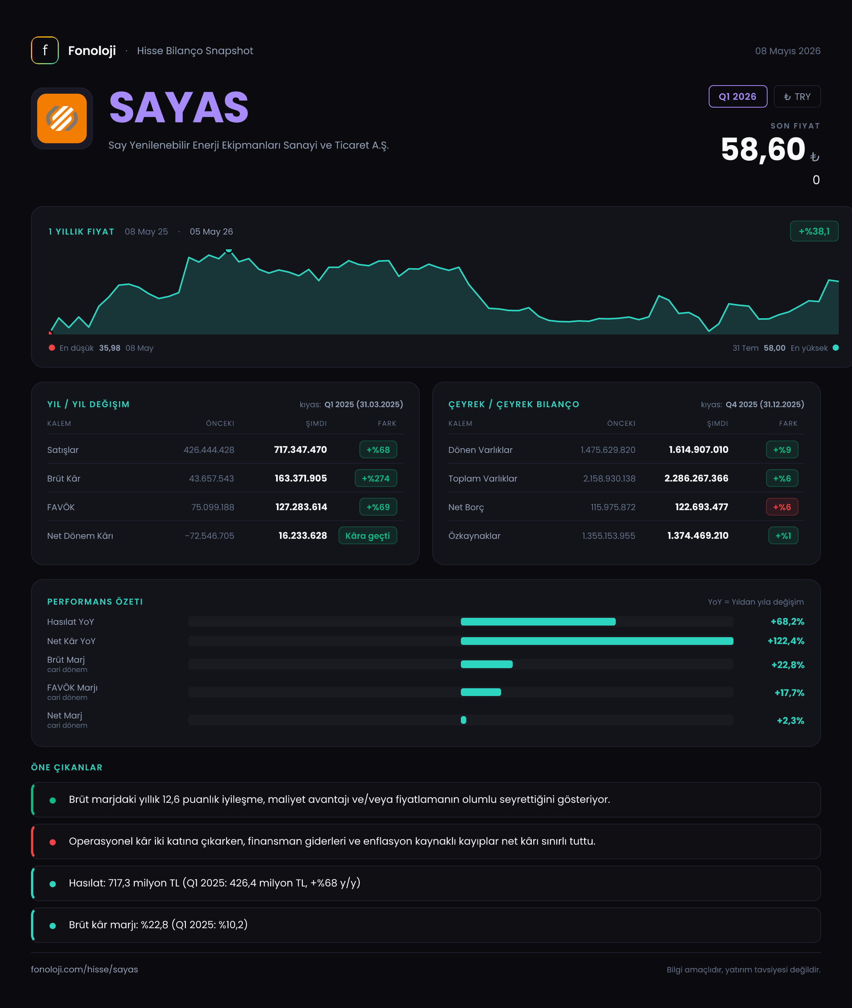The width and height of the screenshot is (852, 1008).
Task: Click the highlight about Brüt marjdaki iyileşme
Action: pyautogui.click(x=426, y=800)
